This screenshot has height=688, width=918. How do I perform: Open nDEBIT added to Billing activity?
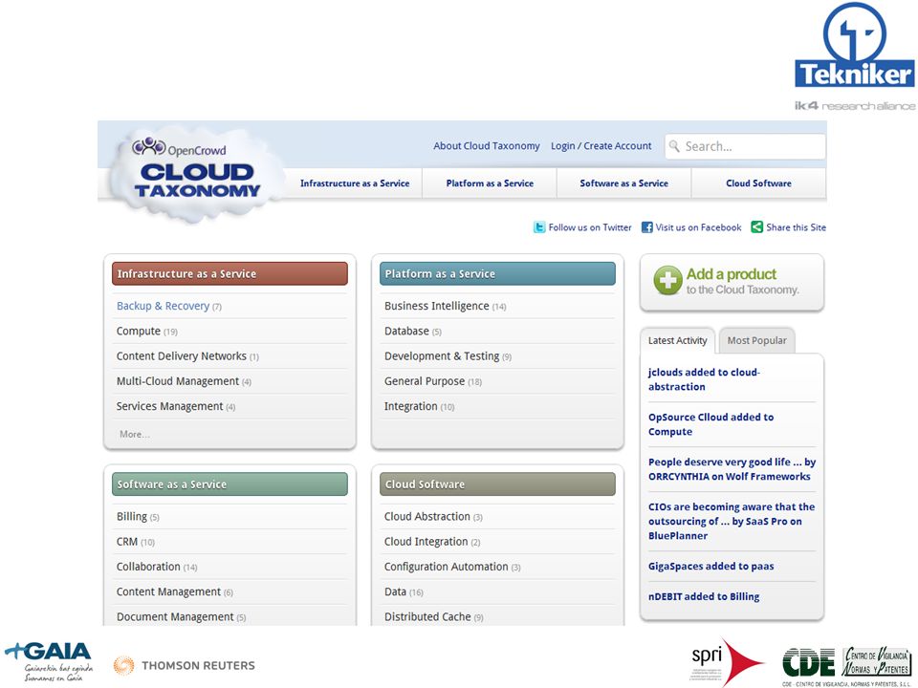tap(704, 596)
